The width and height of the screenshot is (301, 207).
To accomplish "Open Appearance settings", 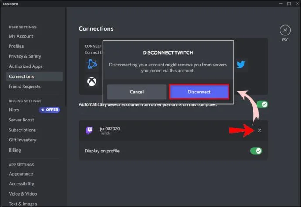I will 21,174.
